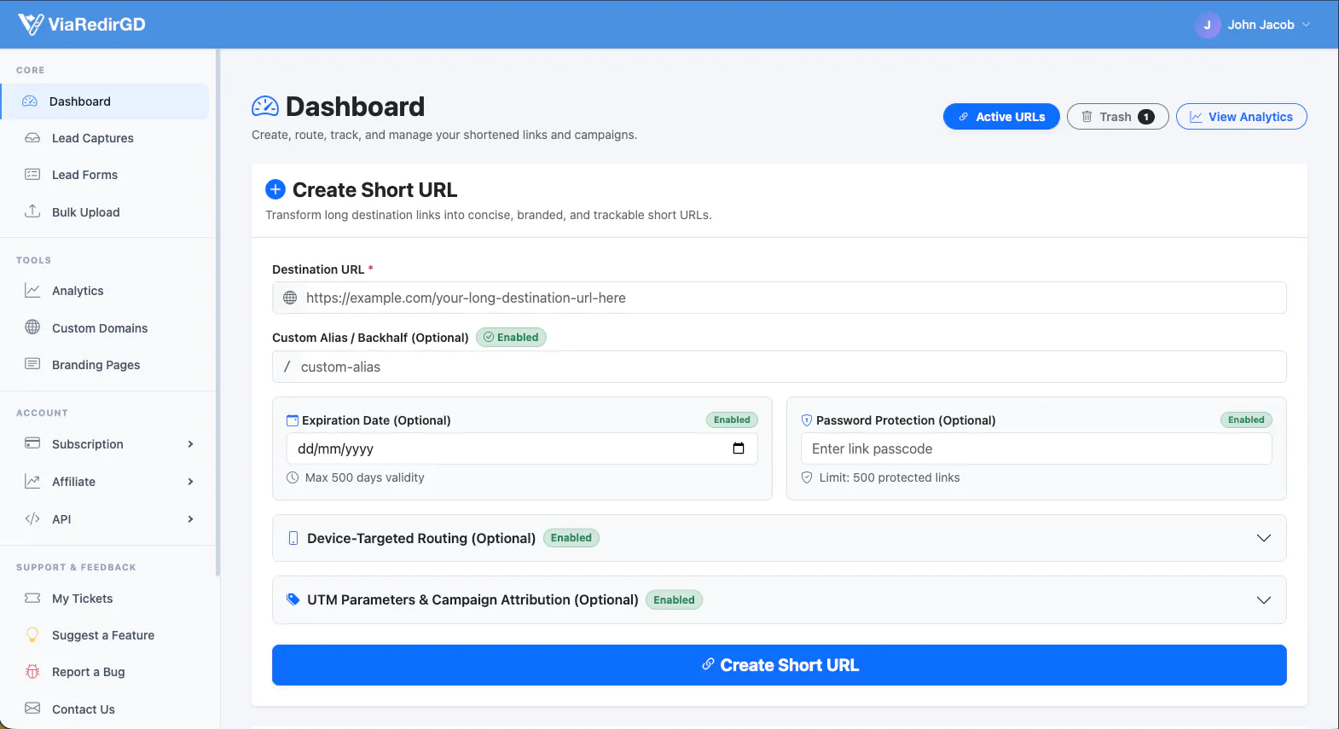Expand the API submenu arrow
The image size is (1339, 729).
coord(190,519)
